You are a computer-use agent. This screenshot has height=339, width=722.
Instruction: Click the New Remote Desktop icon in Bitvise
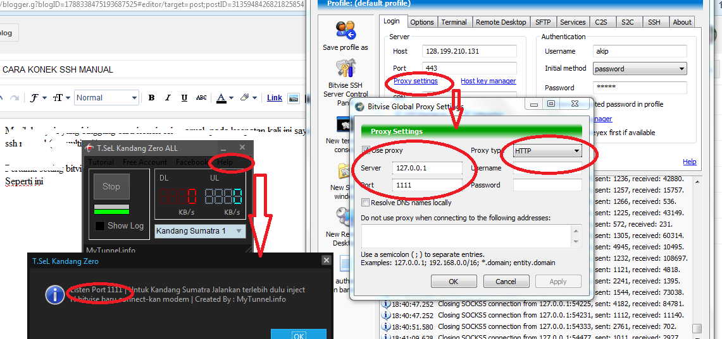coord(345,217)
